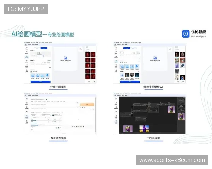
Task: Click the AI绘画模型 slide title
Action: point(27,34)
